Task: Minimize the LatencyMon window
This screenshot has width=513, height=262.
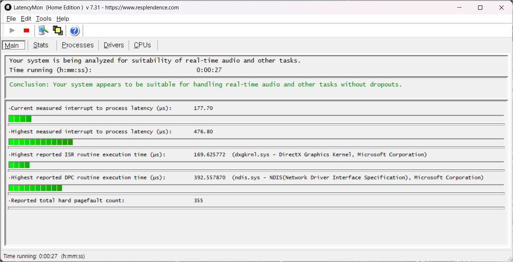Action: [x=459, y=8]
